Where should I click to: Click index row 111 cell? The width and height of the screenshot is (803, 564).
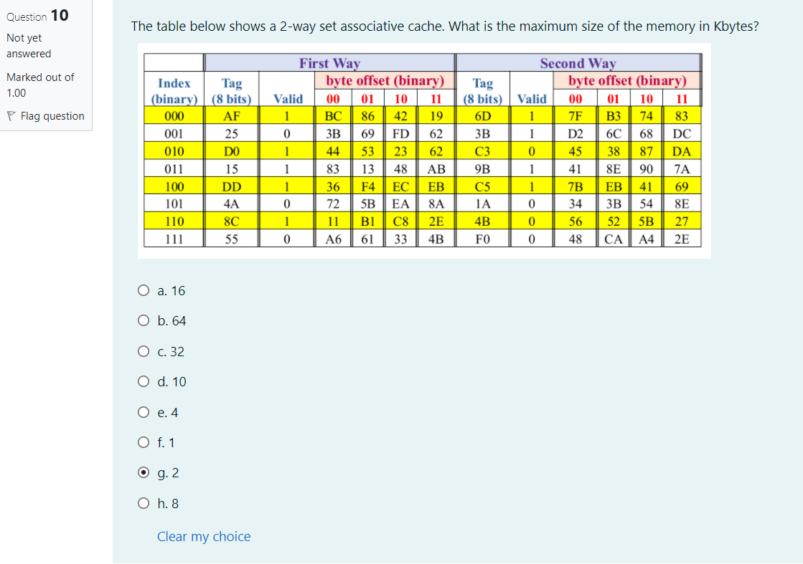(174, 239)
